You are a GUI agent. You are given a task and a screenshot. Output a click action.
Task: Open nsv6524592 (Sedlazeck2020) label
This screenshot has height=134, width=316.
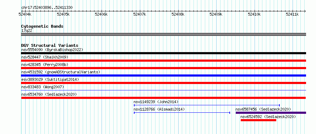268,117
